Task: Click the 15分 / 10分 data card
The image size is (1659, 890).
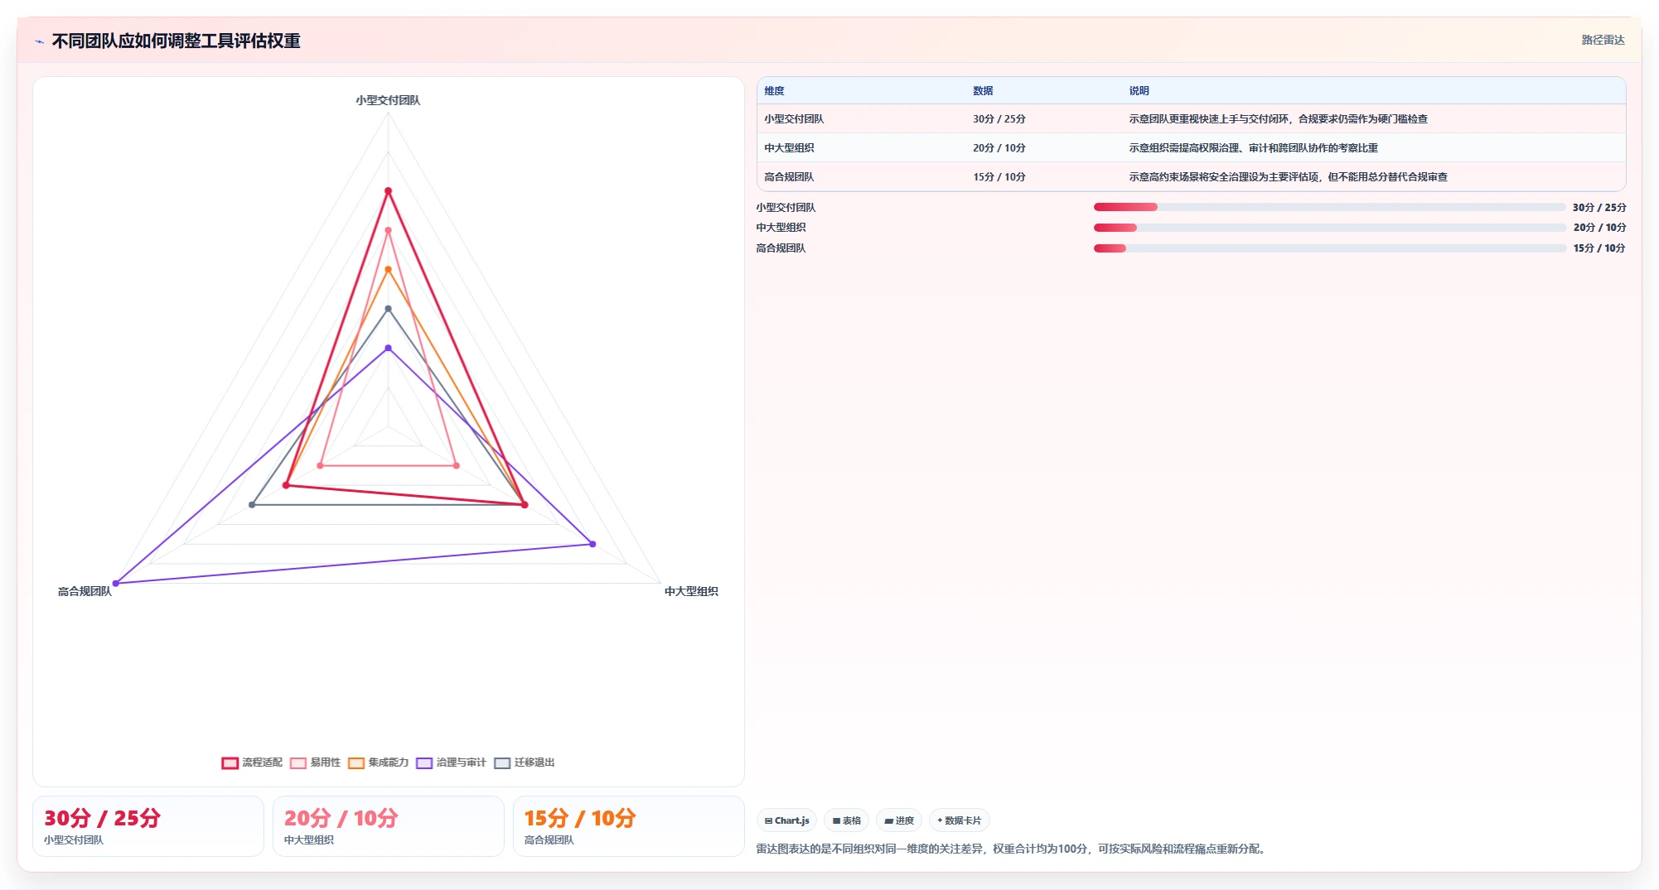Action: [629, 826]
